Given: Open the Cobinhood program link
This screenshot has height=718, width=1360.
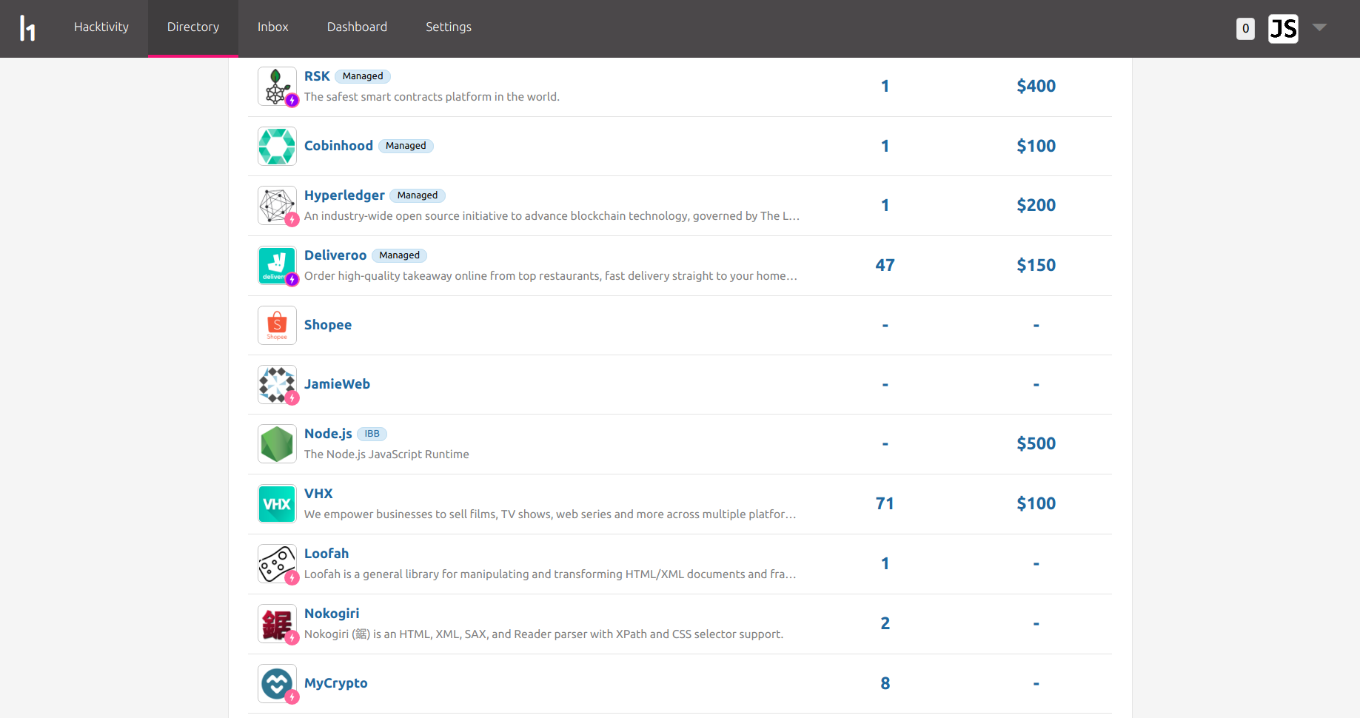Looking at the screenshot, I should [338, 146].
